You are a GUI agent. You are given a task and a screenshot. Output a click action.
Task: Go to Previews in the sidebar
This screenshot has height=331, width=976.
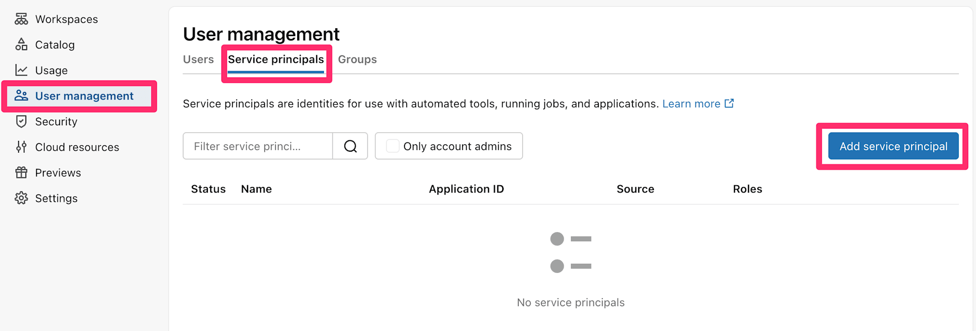point(58,173)
